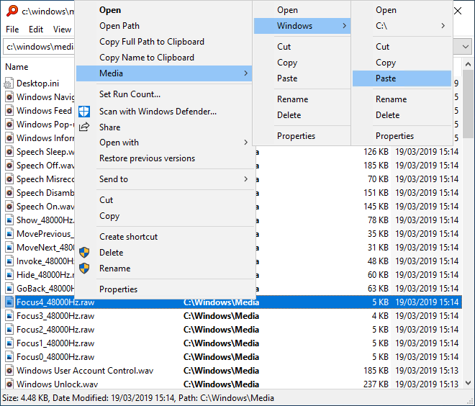Select the Windows Unlock.wav file name
This screenshot has height=406, width=475.
[58, 384]
